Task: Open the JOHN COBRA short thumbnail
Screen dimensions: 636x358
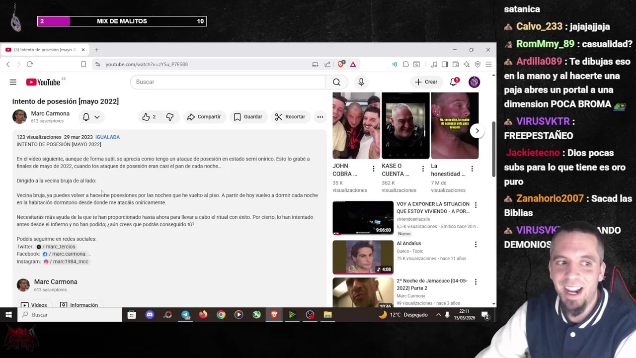Action: coord(356,126)
